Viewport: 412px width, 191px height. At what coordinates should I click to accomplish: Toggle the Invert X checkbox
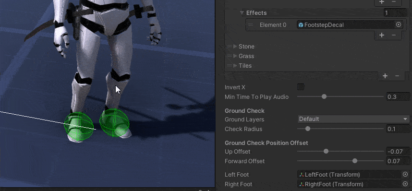301,87
